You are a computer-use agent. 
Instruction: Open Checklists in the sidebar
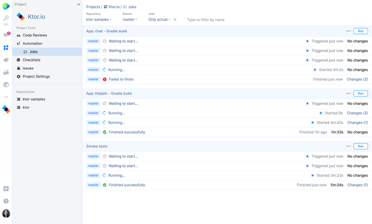[x=32, y=60]
